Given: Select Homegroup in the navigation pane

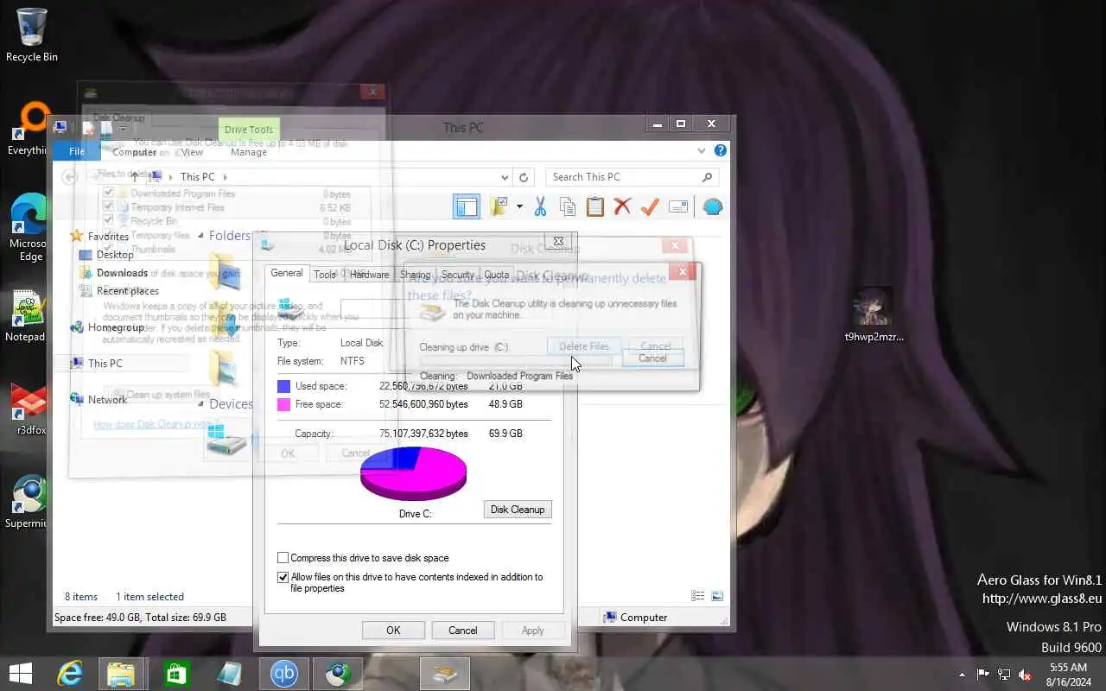Looking at the screenshot, I should point(116,327).
